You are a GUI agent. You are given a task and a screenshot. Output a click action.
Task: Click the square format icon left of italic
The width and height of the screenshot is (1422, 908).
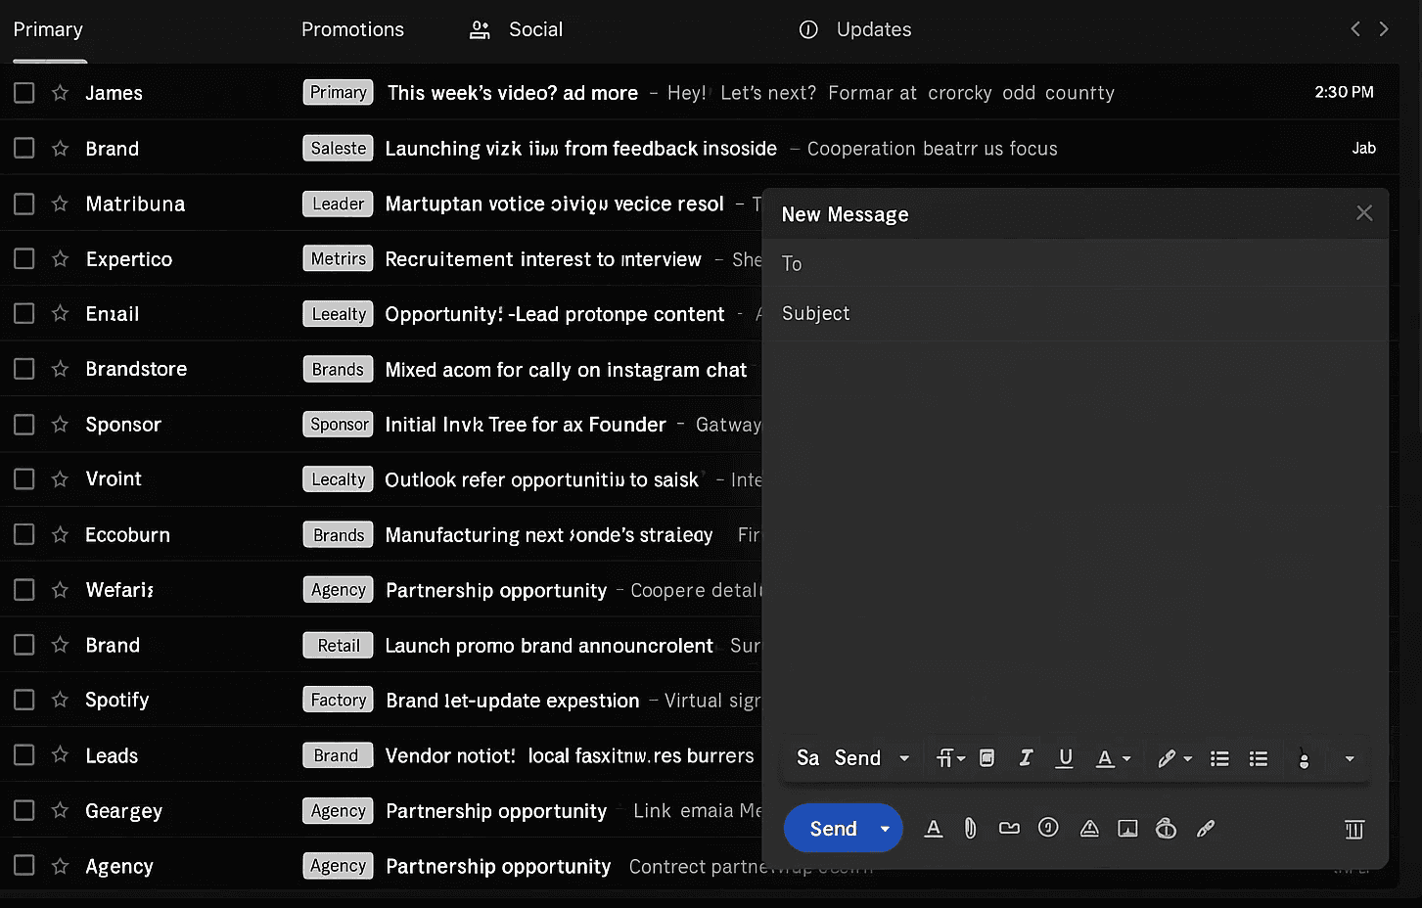[x=987, y=758]
